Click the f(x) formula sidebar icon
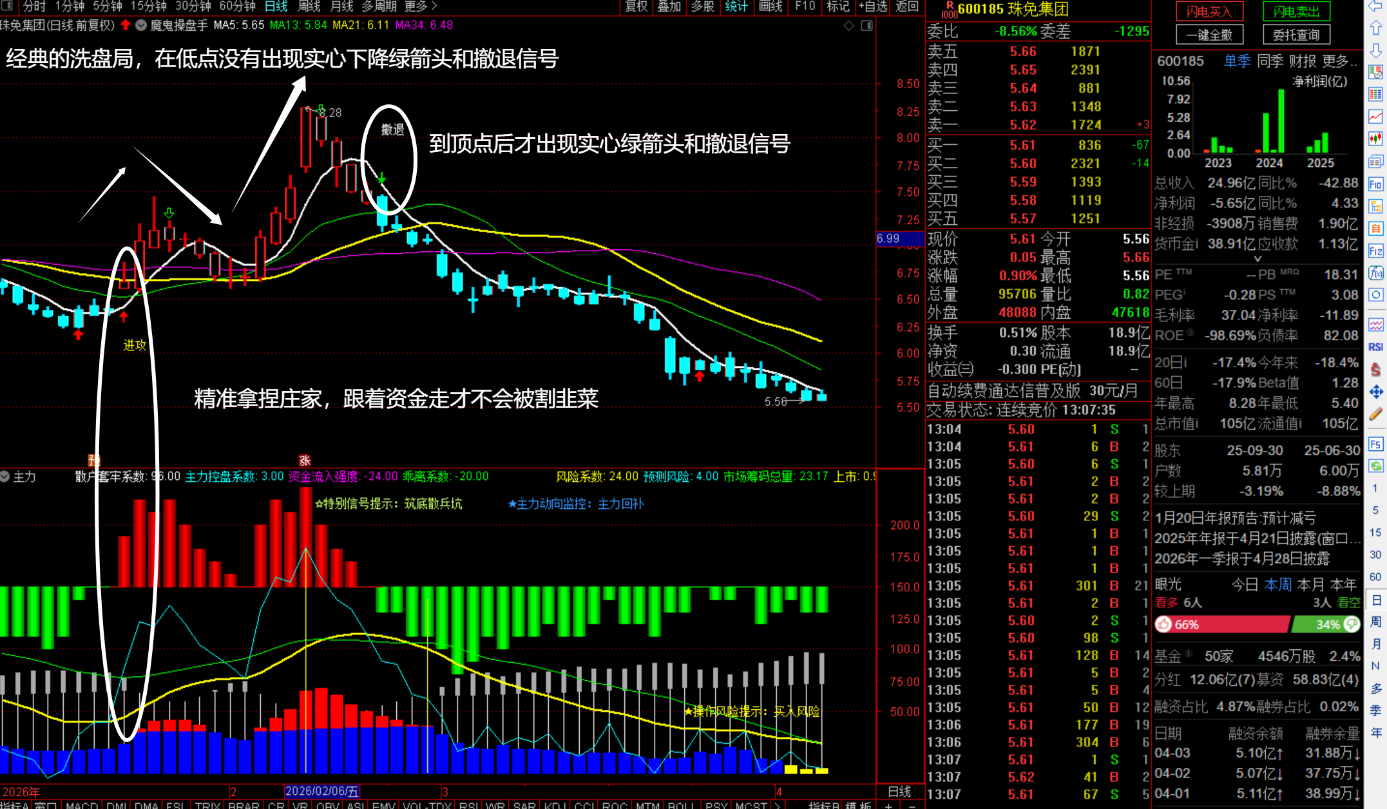The image size is (1387, 809). pos(1375,273)
